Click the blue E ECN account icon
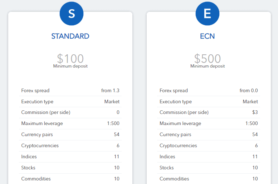 [x=208, y=14]
